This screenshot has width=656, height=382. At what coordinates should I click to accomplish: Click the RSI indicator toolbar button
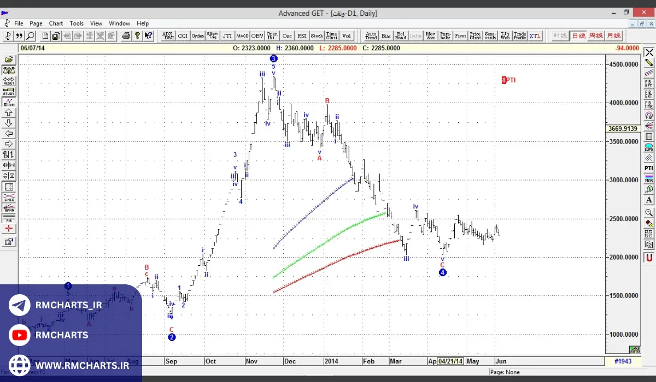click(x=302, y=36)
